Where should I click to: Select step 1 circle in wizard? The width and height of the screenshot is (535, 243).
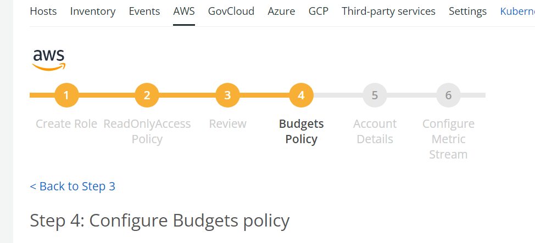click(x=66, y=95)
